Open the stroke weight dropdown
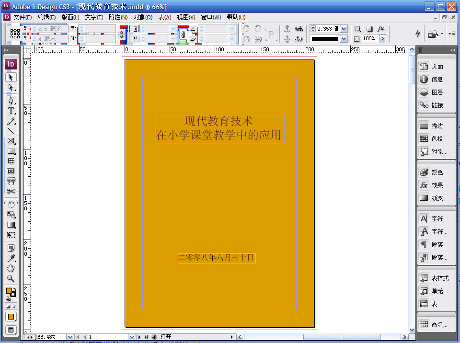This screenshot has width=460, height=343. point(344,29)
